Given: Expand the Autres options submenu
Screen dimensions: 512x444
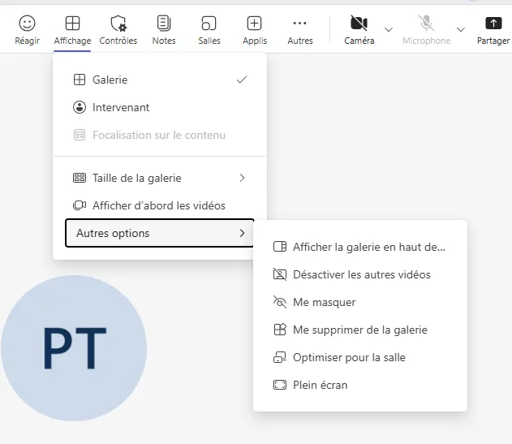Looking at the screenshot, I should point(160,233).
